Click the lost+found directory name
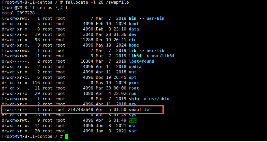267x142 pixels. point(141,61)
